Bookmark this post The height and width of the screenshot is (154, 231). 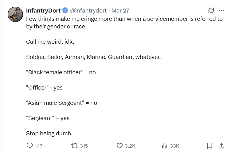pyautogui.click(x=209, y=146)
